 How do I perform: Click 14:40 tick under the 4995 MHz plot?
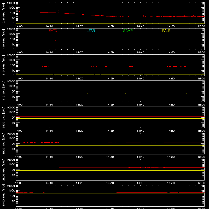coord(140,157)
